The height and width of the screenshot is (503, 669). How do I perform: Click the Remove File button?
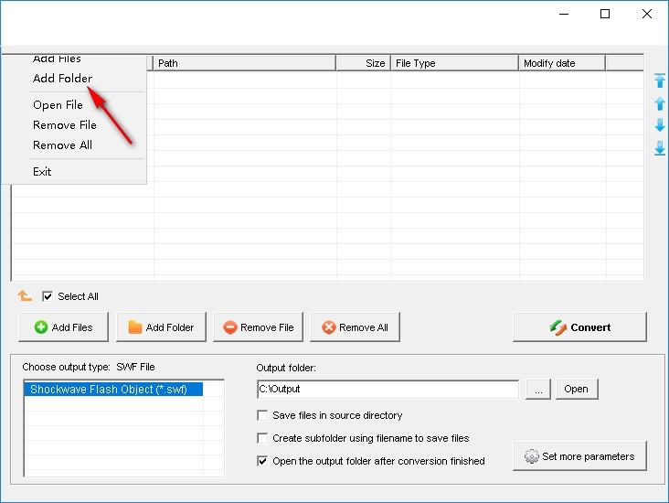pyautogui.click(x=258, y=327)
